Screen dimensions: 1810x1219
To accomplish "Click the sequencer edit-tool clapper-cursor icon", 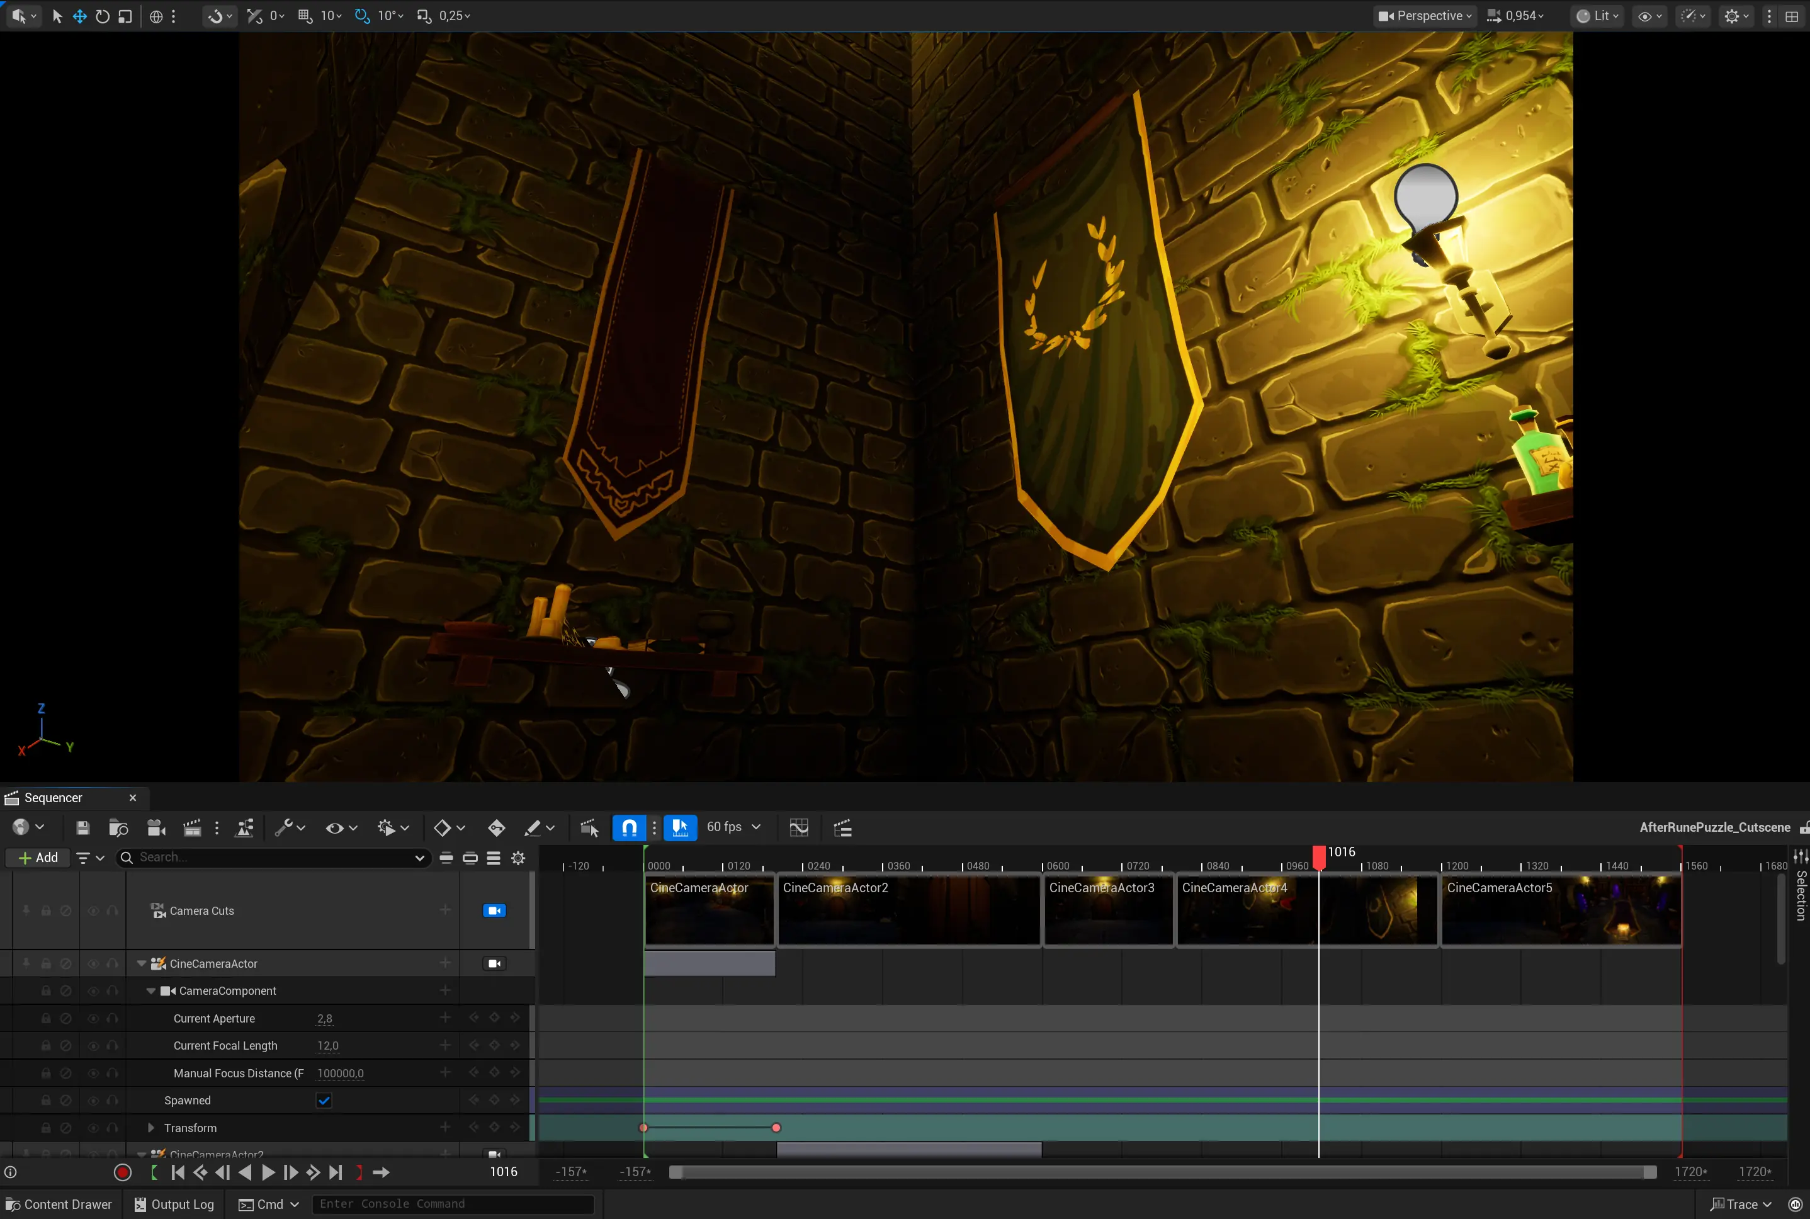I will click(589, 827).
